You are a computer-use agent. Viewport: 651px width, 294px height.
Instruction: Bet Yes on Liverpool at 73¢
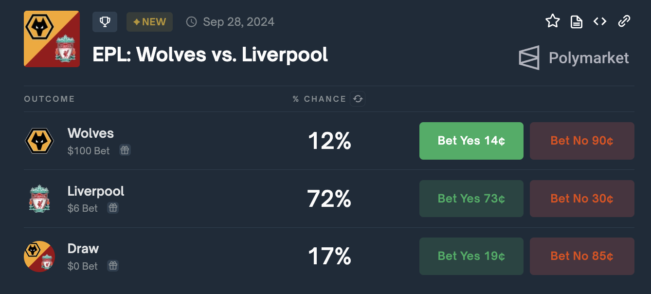click(471, 199)
